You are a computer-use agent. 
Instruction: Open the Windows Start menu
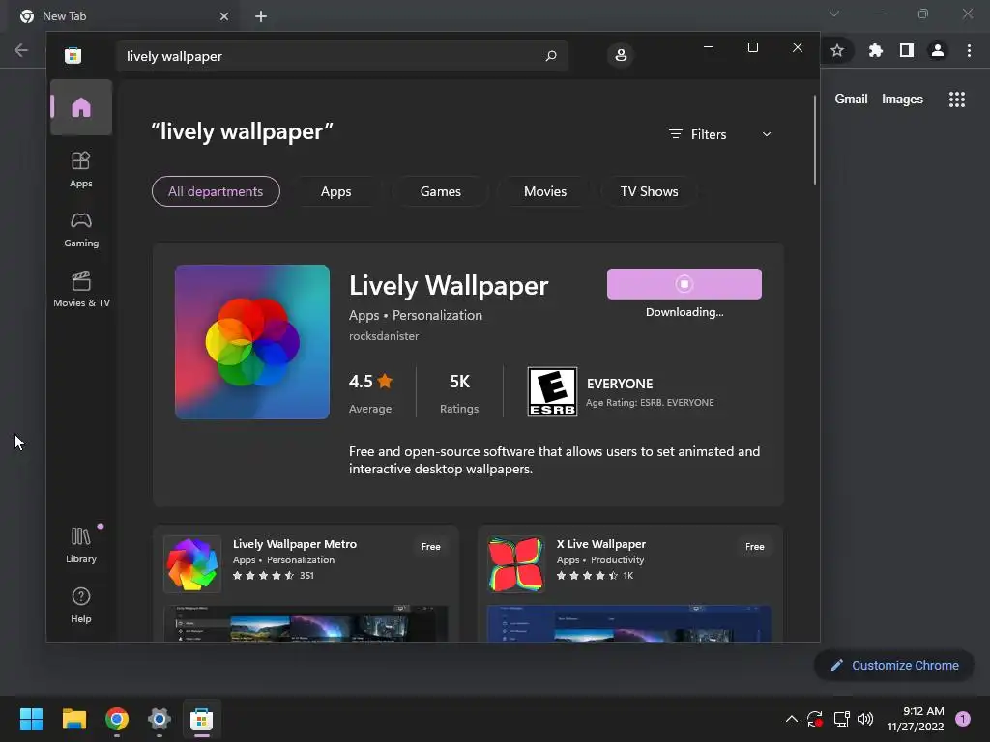point(31,719)
